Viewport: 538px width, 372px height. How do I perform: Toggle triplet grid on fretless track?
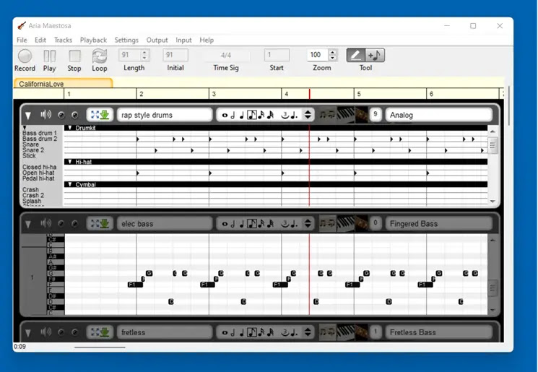285,332
